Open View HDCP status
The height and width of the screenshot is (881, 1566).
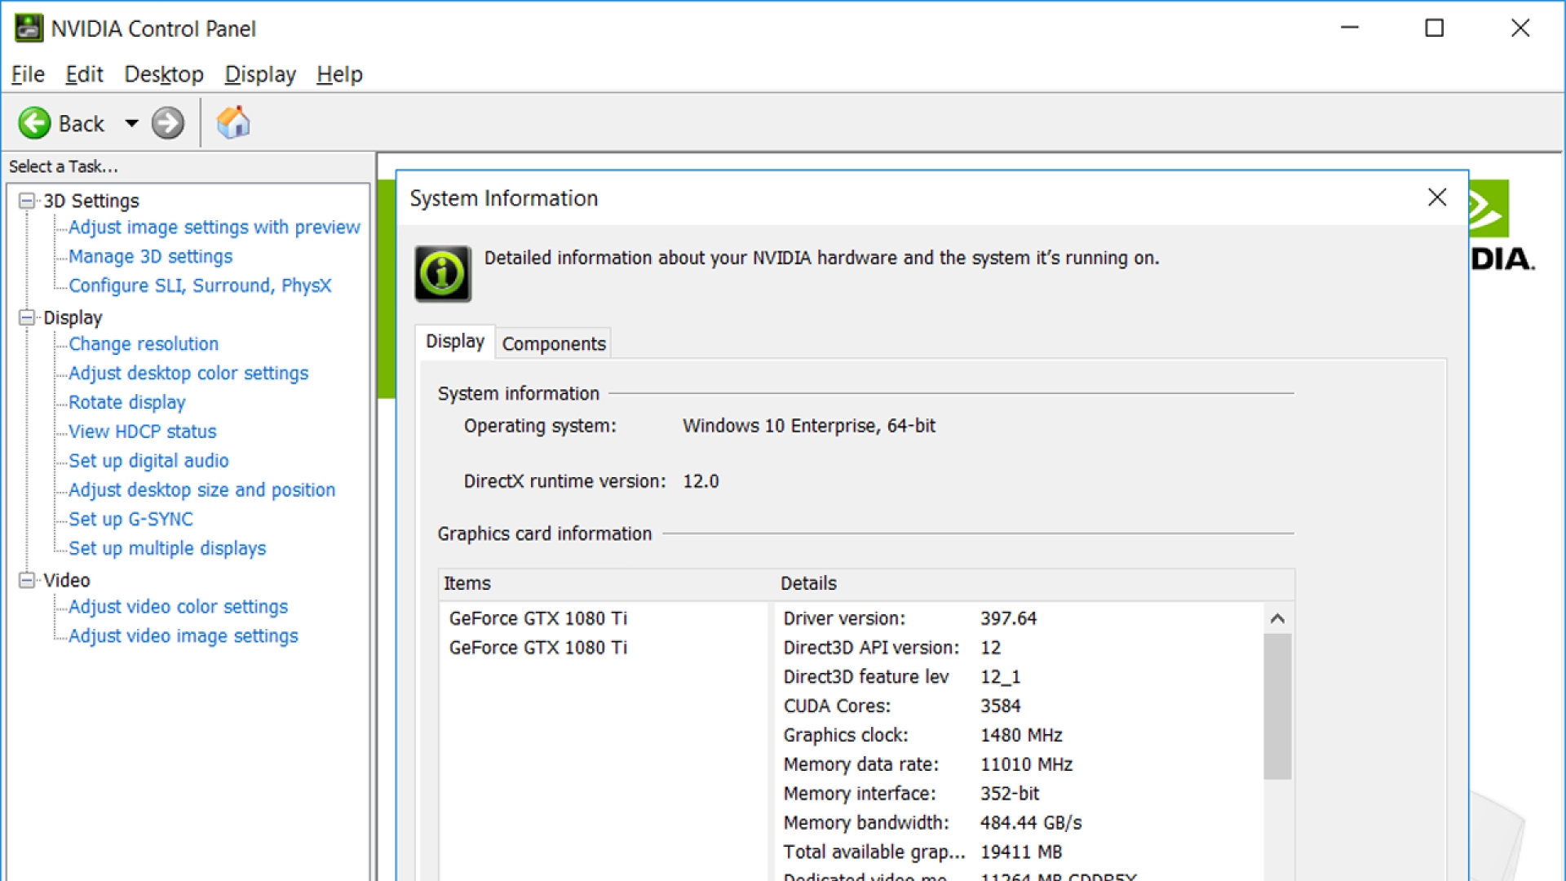143,432
